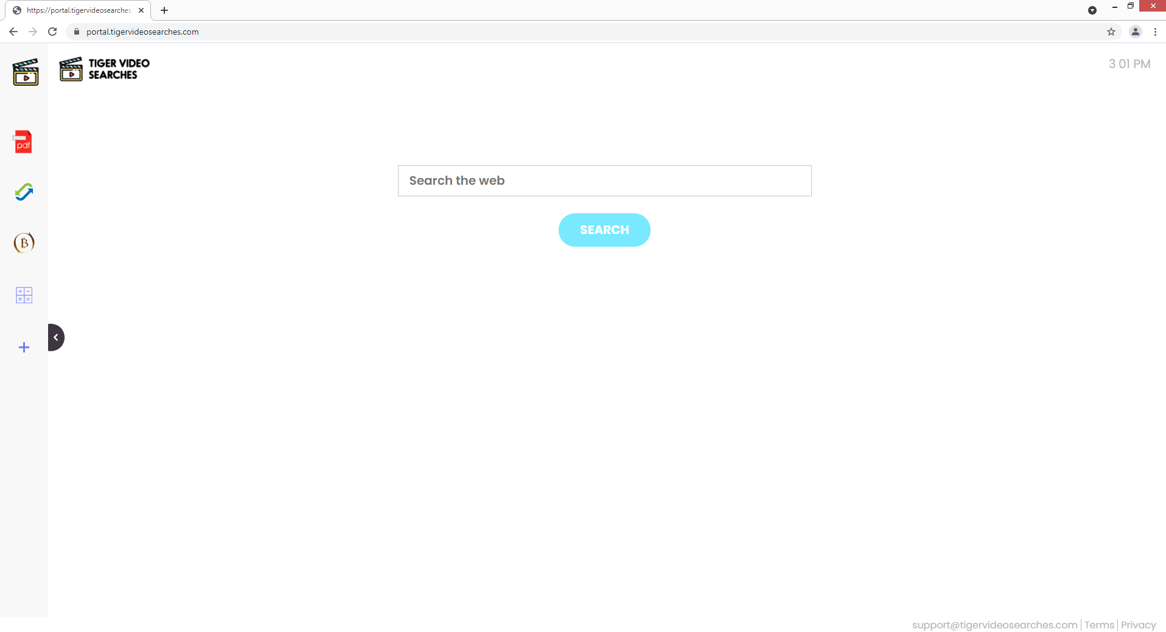Image resolution: width=1166 pixels, height=632 pixels.
Task: Click the SEARCH button
Action: [604, 230]
